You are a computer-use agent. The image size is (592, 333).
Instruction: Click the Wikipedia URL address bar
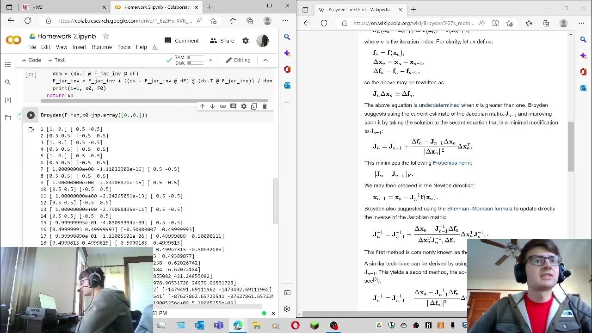coord(413,23)
